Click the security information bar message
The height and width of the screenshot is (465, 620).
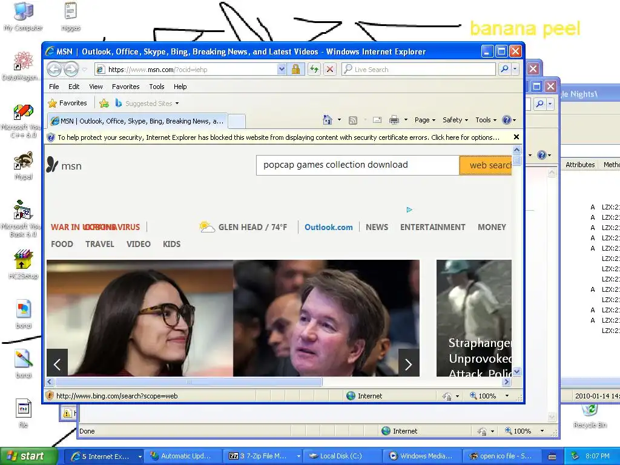coord(279,137)
